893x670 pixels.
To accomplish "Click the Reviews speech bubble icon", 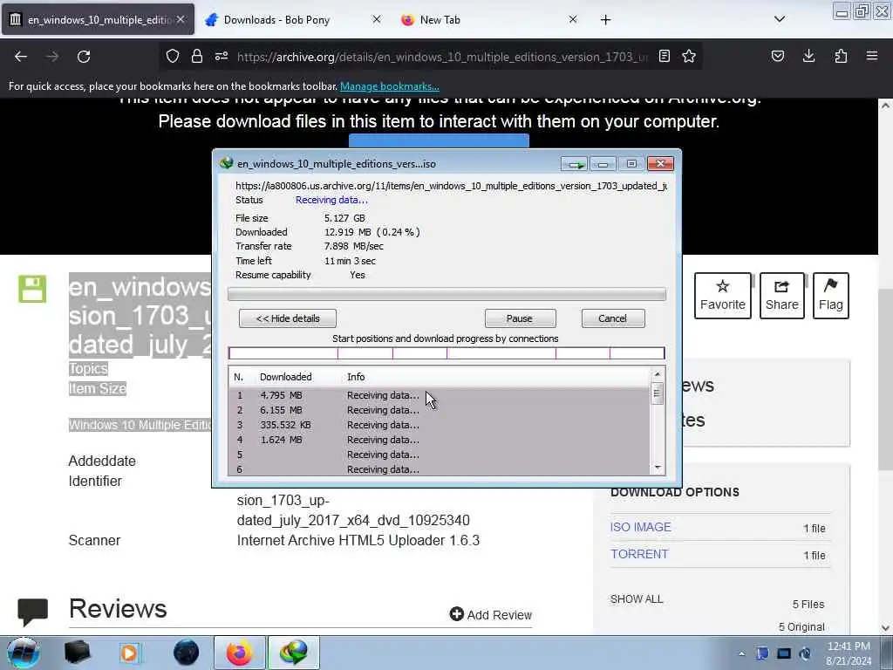I will [32, 612].
